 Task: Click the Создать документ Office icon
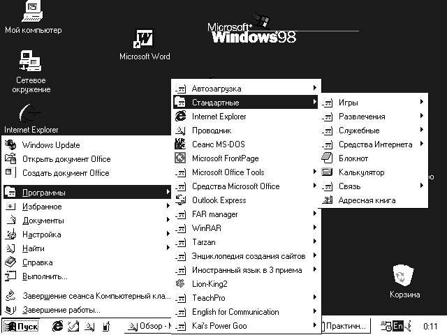[10, 172]
